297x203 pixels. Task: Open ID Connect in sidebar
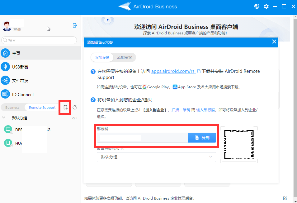point(40,94)
